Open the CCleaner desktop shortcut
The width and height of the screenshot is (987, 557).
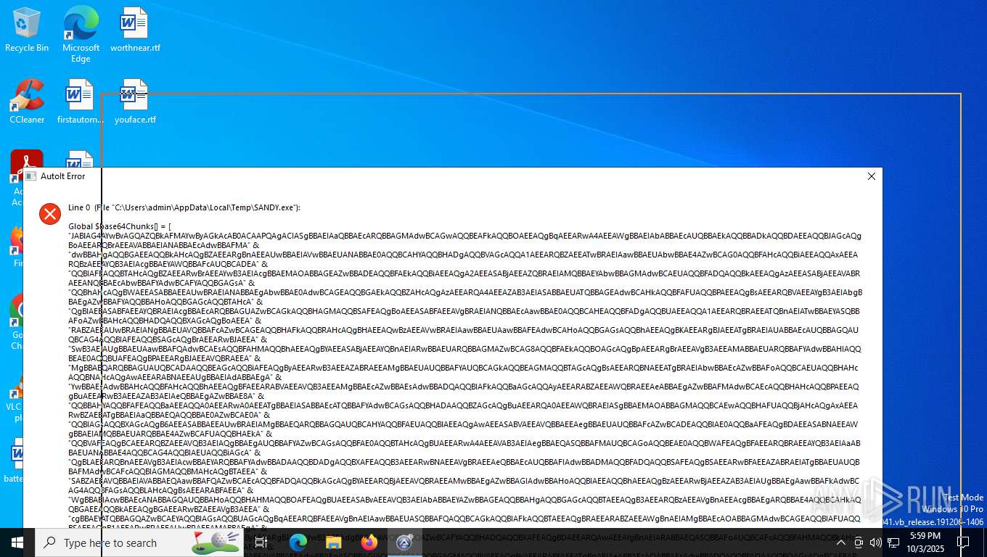[x=27, y=102]
